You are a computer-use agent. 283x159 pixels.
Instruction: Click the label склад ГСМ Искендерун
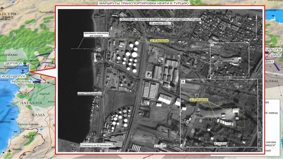click(90, 93)
